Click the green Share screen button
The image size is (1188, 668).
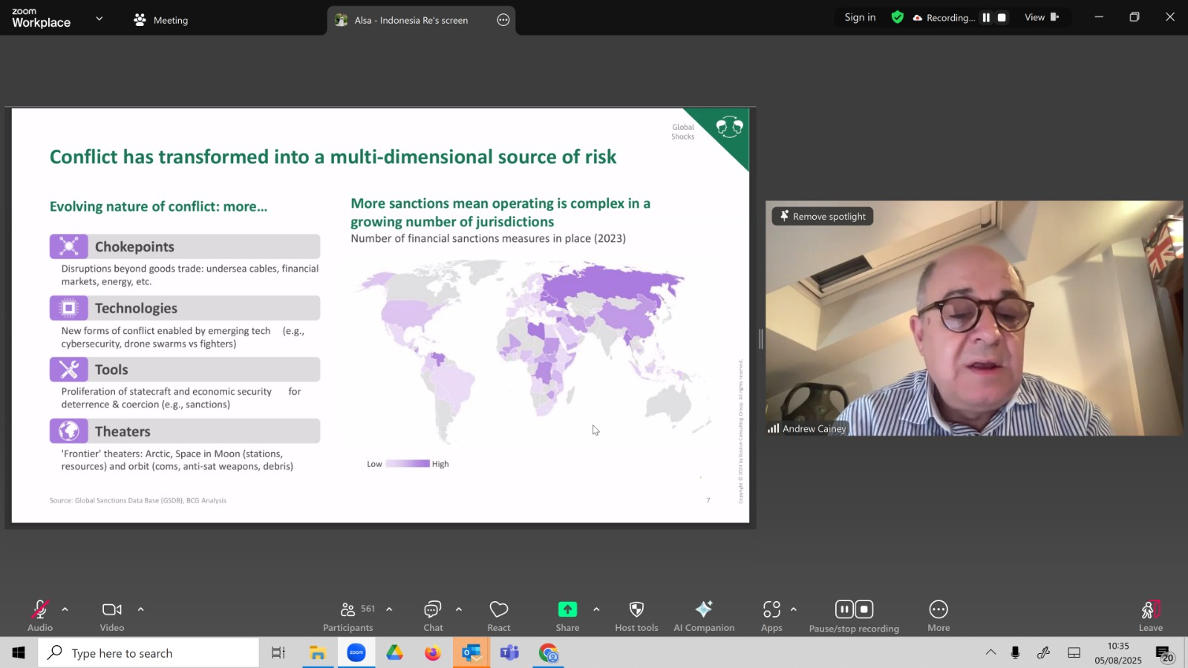coord(567,616)
